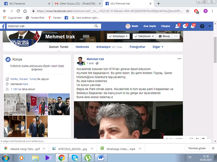Screen dimensions: 217x162
Task: Click the Windows Start button
Action: click(5, 158)
